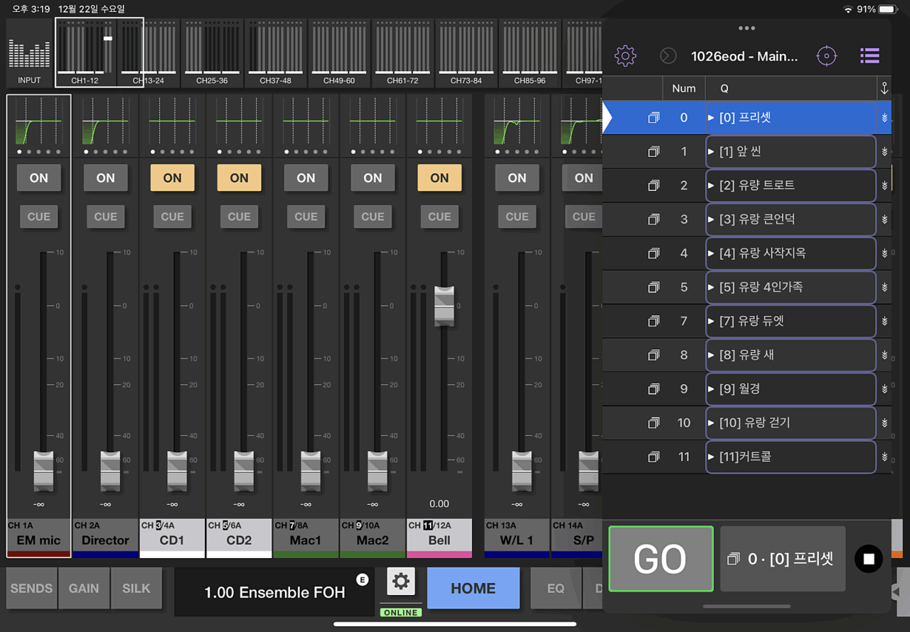Open the purple list view icon
910x632 pixels.
coord(869,55)
